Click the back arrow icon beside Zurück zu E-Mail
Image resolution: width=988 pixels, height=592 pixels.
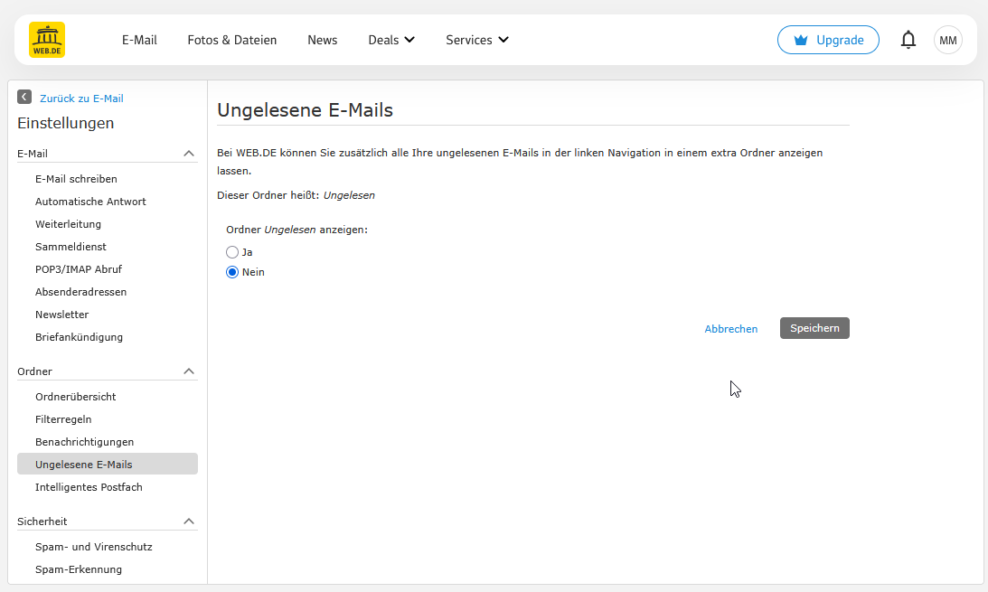click(x=24, y=98)
